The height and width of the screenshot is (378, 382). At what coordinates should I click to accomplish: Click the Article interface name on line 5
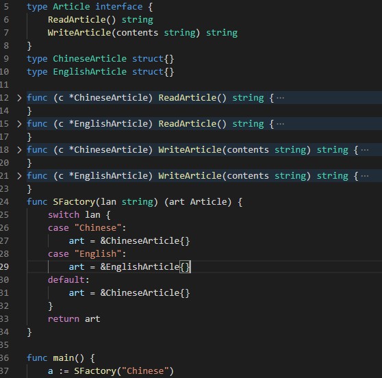71,7
